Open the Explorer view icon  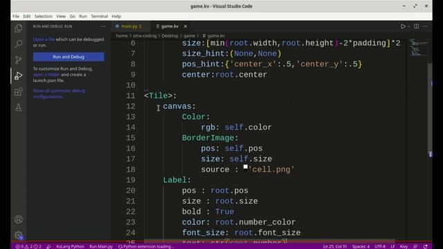click(19, 28)
